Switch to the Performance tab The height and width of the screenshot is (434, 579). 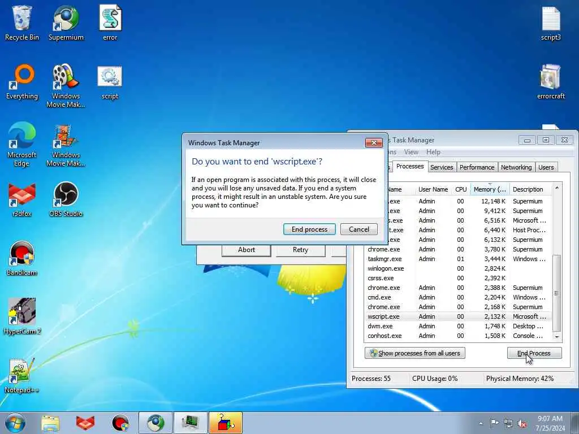477,167
